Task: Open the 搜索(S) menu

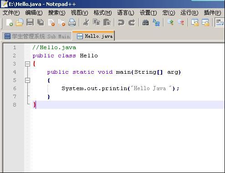Action: (x=56, y=13)
